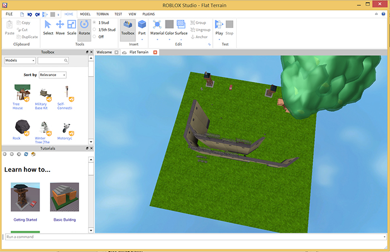Click the Tutorials back navigation icon

coord(4,154)
